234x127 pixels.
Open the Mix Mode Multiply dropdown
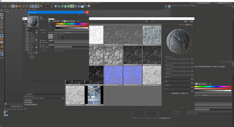[x=69, y=40]
